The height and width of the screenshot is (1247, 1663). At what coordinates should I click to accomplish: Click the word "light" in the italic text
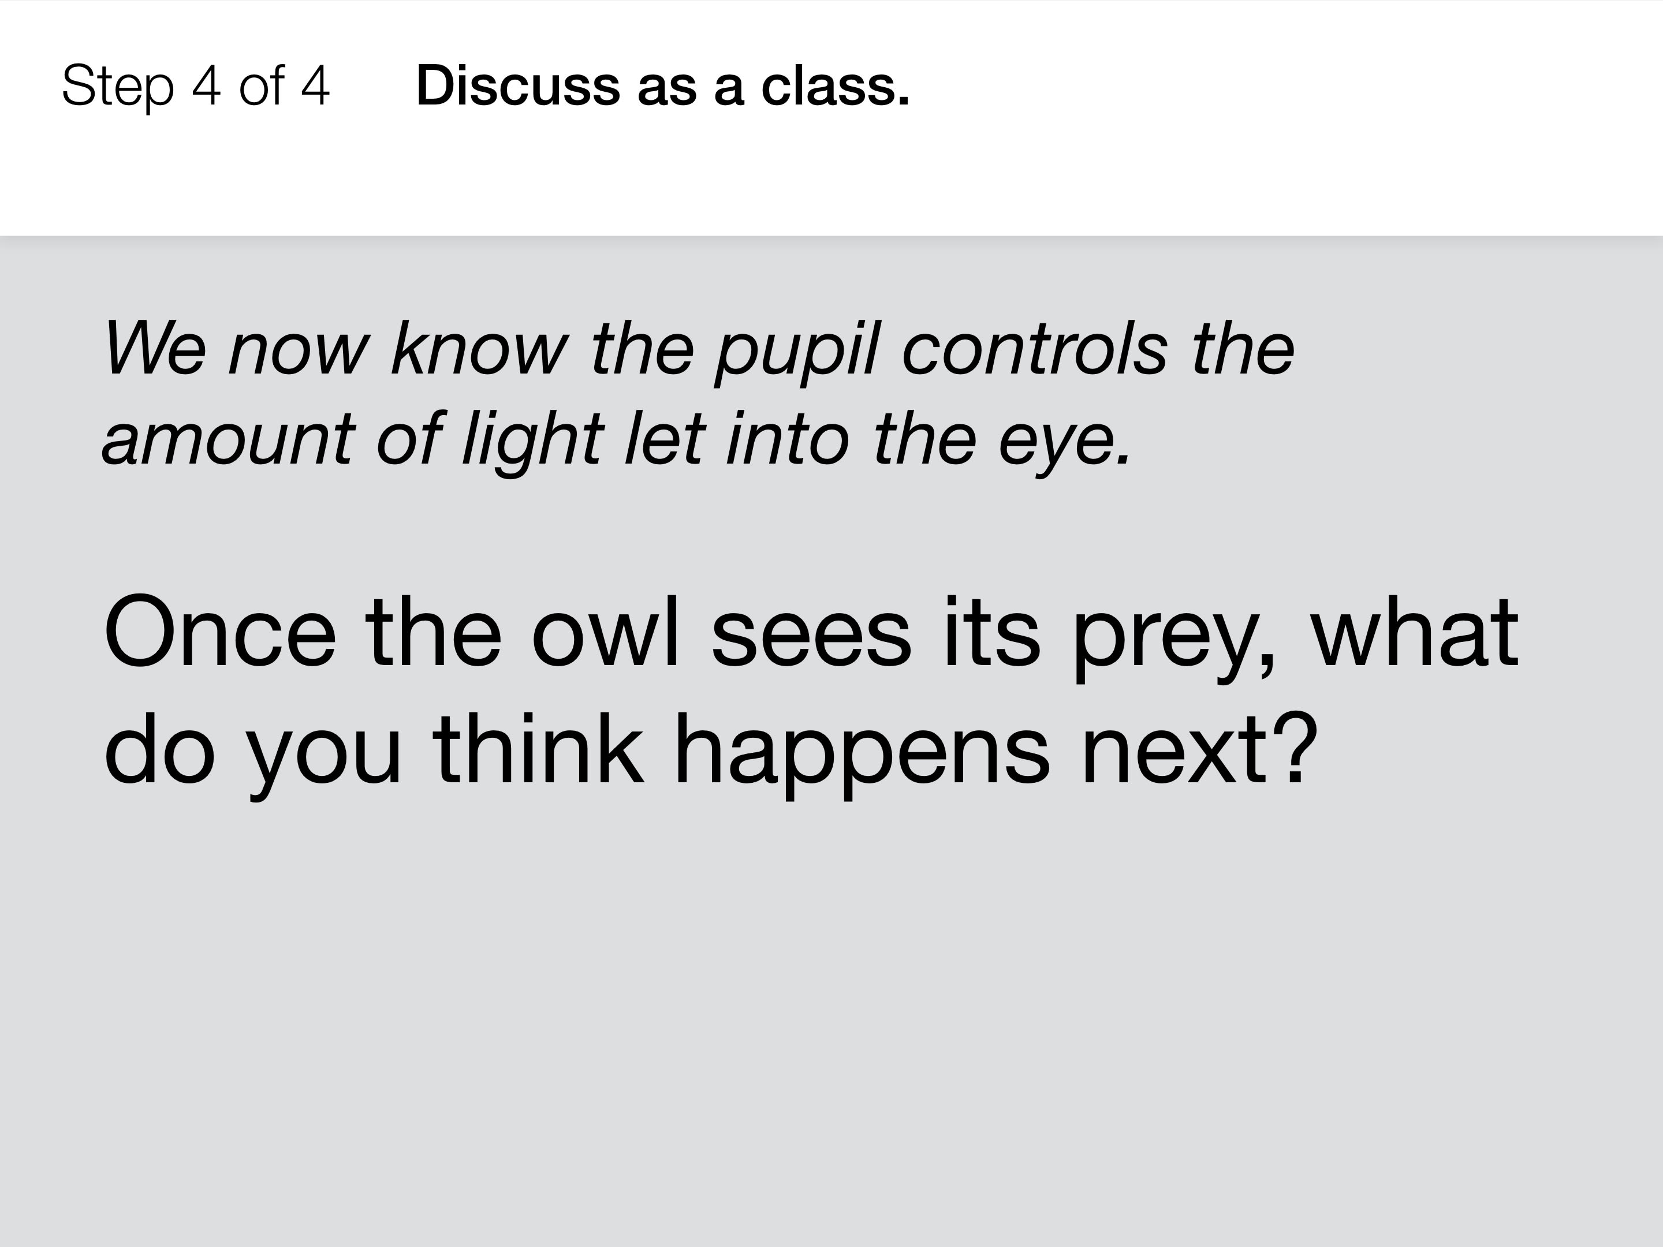tap(533, 441)
